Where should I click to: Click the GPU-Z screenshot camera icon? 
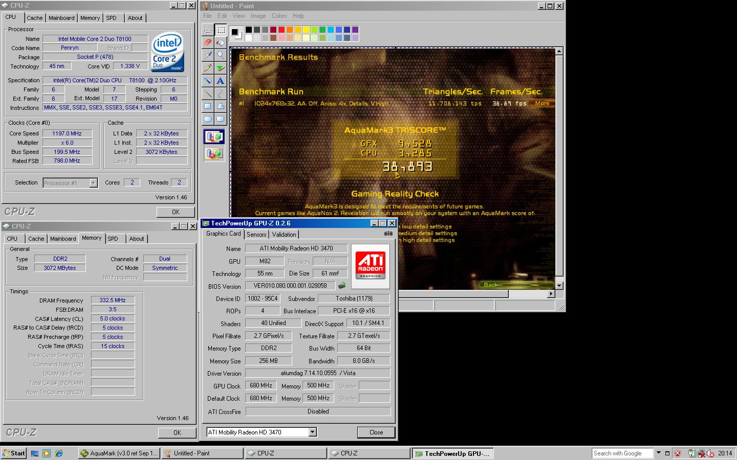coord(388,234)
